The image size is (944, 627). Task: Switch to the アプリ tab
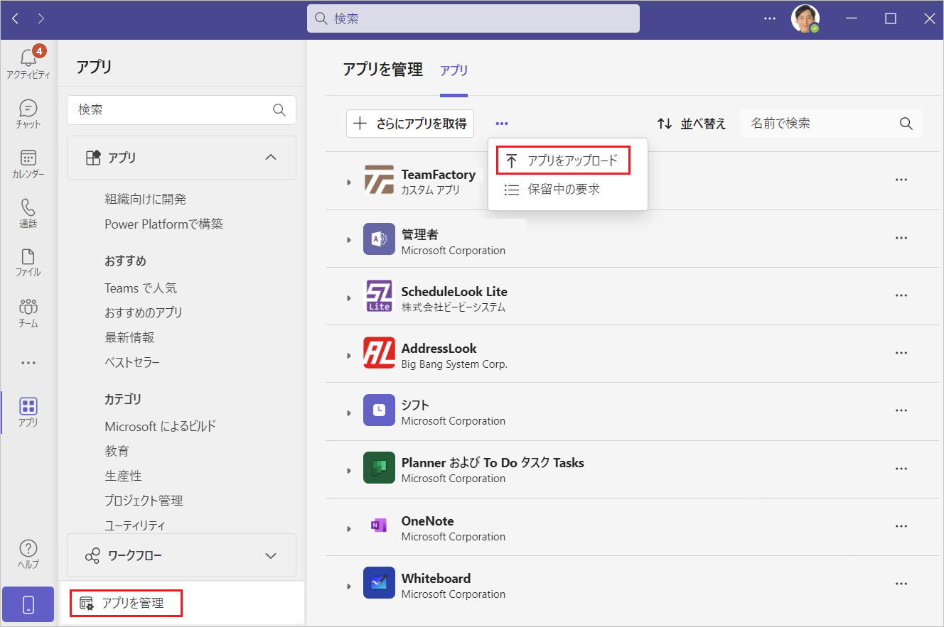click(454, 70)
